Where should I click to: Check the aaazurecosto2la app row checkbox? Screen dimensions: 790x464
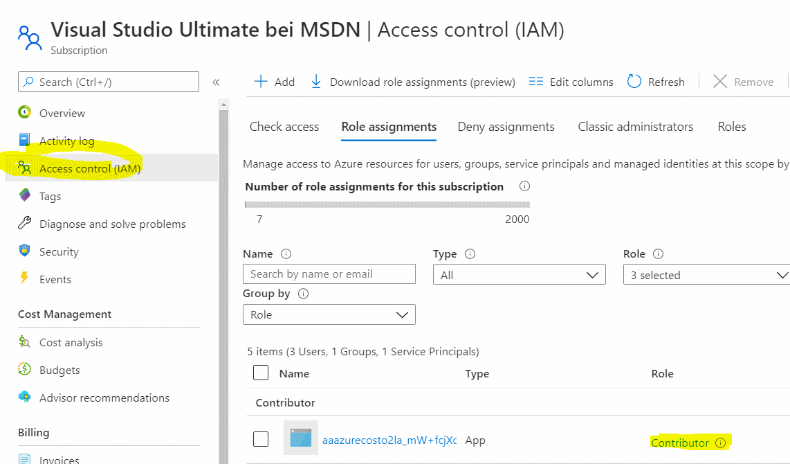[x=261, y=439]
